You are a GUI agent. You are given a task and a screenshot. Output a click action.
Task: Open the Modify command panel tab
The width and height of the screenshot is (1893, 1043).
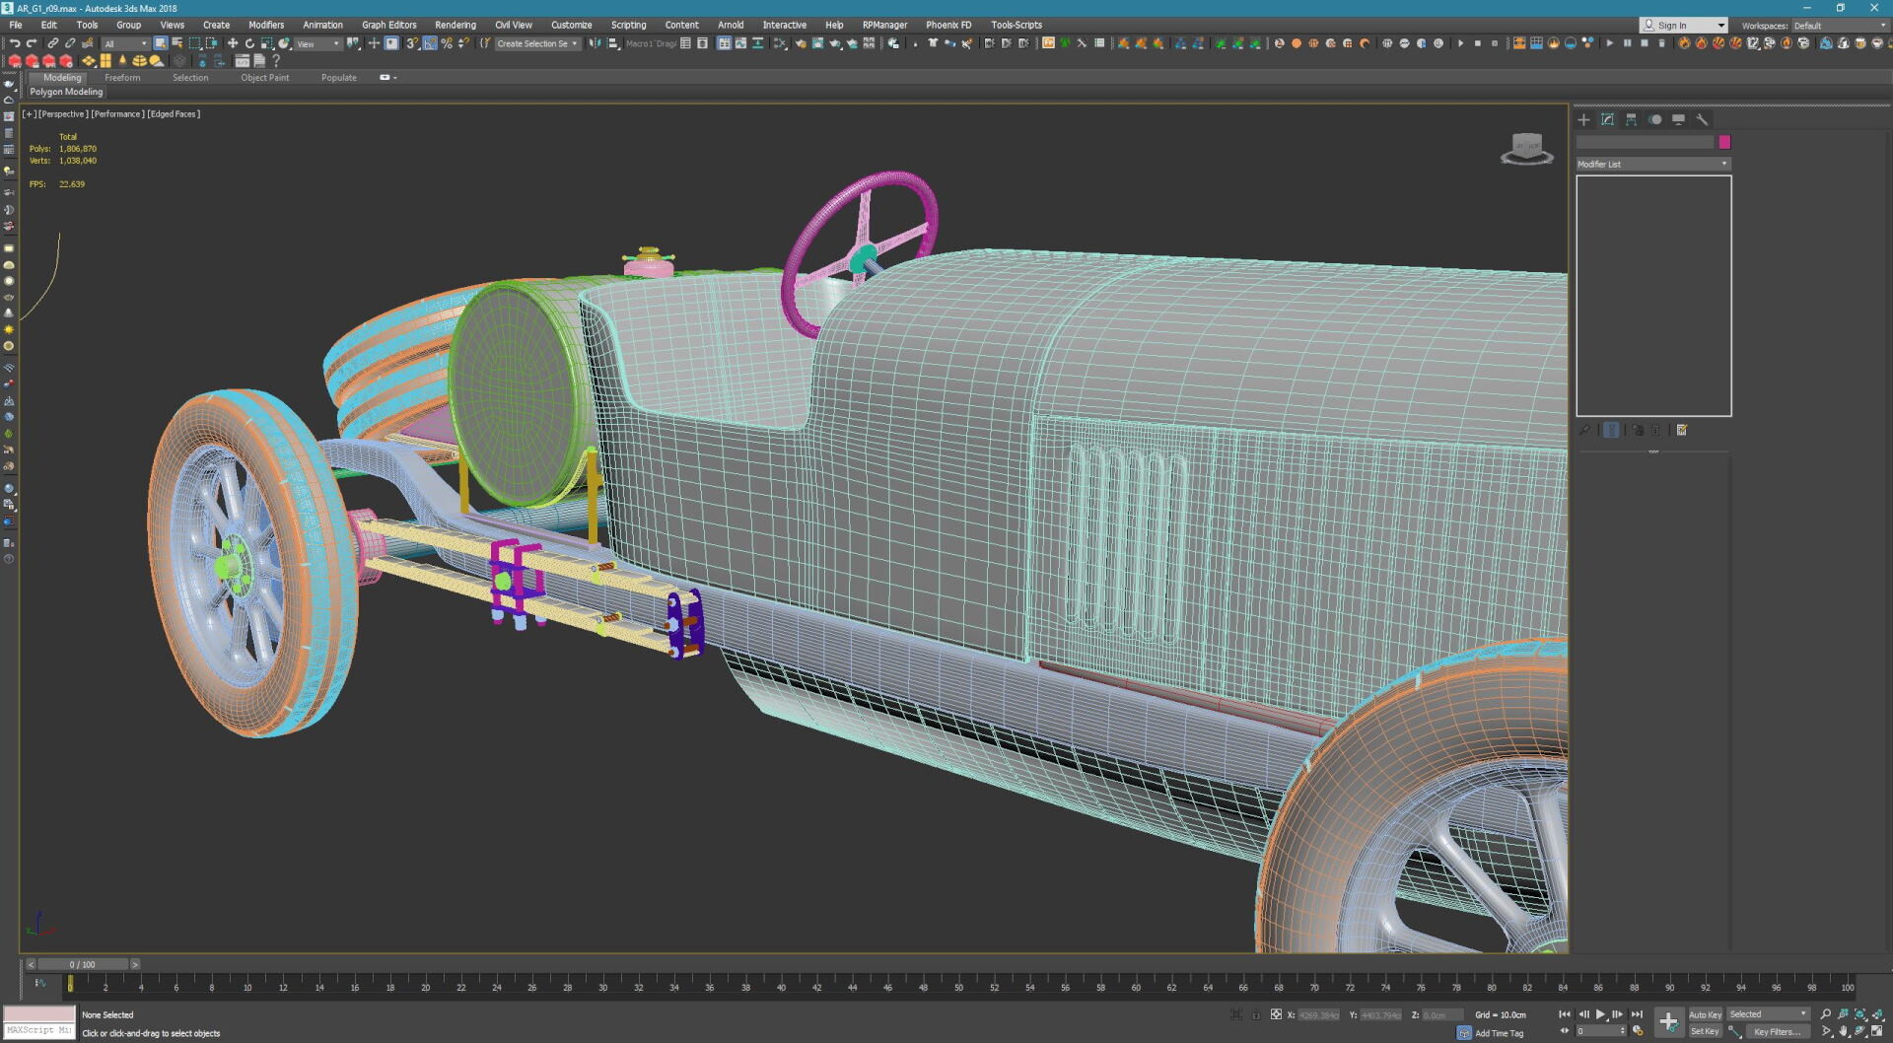point(1608,119)
